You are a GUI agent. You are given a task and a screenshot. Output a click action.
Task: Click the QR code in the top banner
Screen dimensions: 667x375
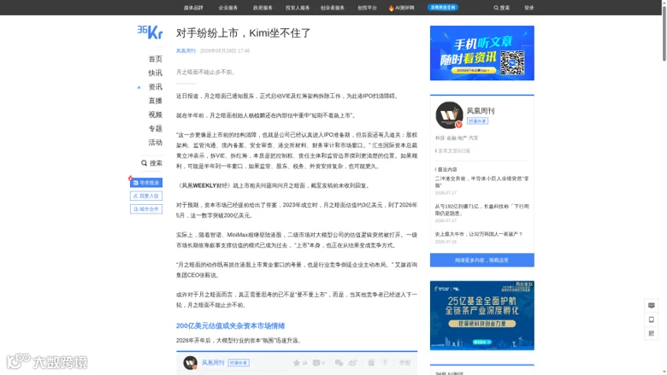coord(511,63)
